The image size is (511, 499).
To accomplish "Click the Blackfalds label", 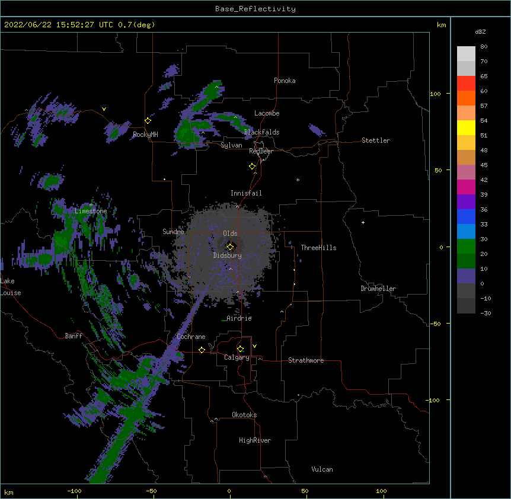I will click(261, 132).
